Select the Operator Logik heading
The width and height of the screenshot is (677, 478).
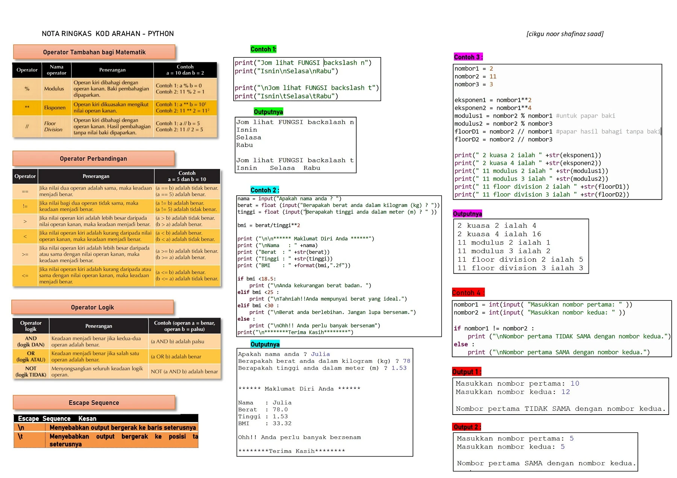[93, 307]
